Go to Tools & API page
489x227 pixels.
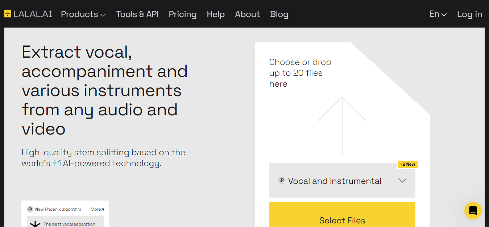(x=137, y=14)
